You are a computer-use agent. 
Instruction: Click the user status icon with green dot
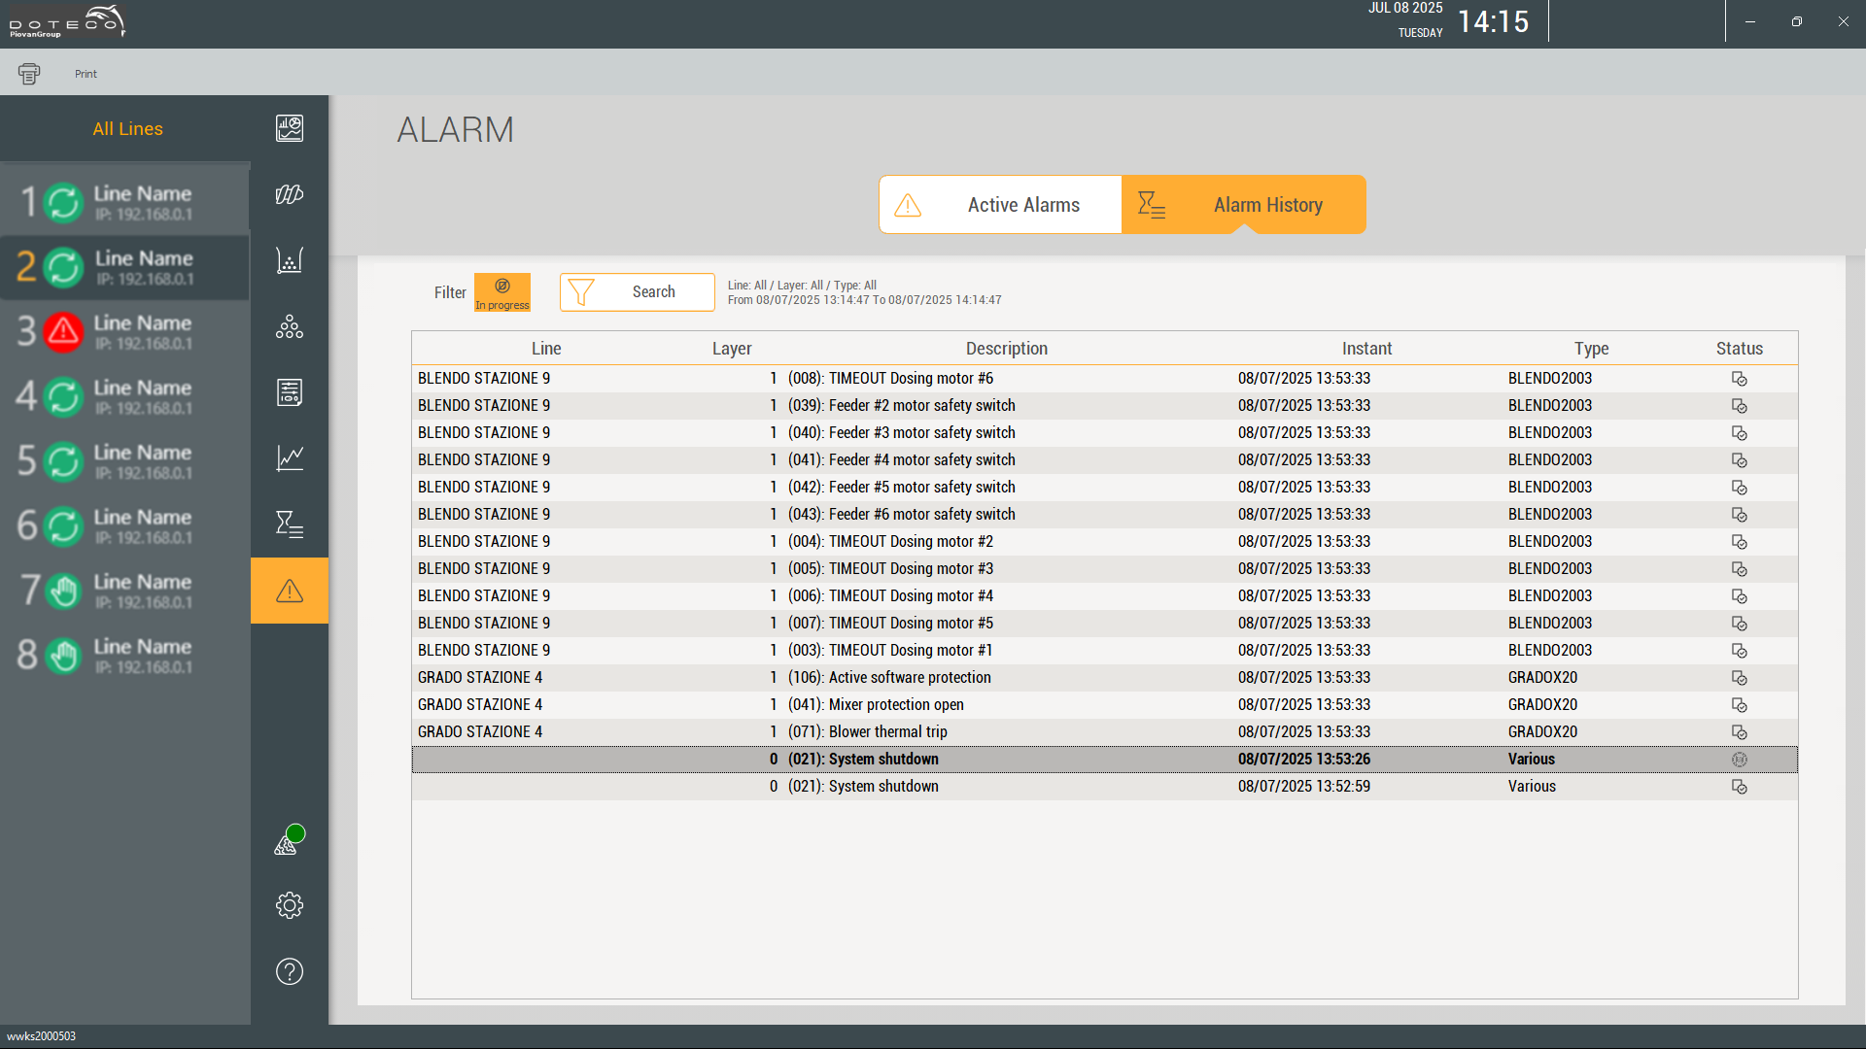[288, 841]
